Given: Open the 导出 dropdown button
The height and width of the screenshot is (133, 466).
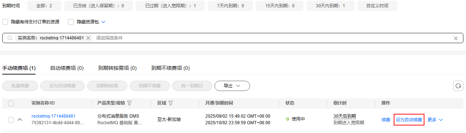Looking at the screenshot, I should (x=232, y=86).
